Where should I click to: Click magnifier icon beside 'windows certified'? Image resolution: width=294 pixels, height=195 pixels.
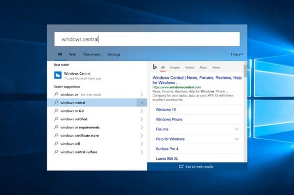point(56,119)
